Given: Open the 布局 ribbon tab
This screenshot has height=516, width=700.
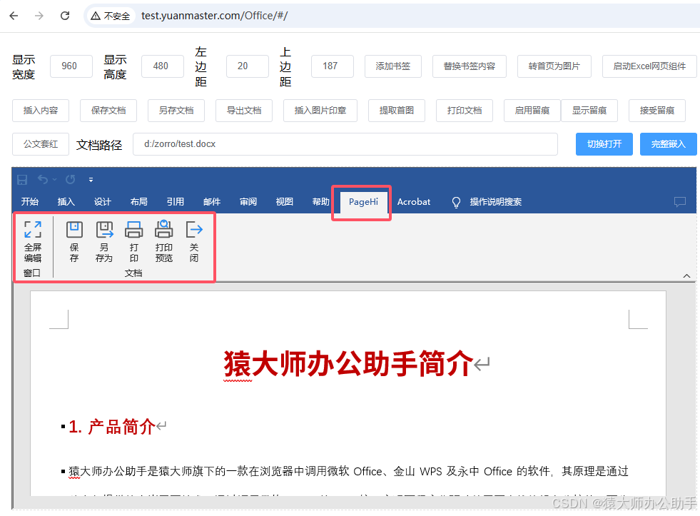Looking at the screenshot, I should (139, 202).
